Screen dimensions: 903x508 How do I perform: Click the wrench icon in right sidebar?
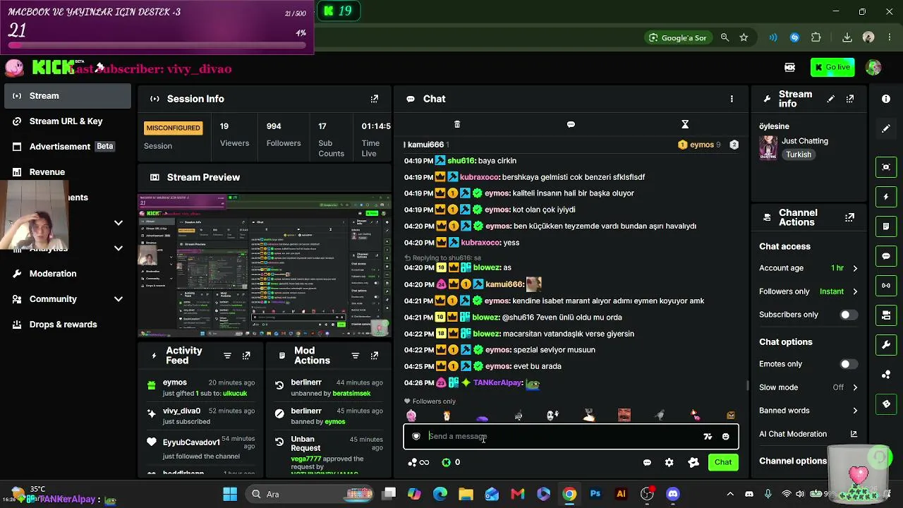pos(886,345)
